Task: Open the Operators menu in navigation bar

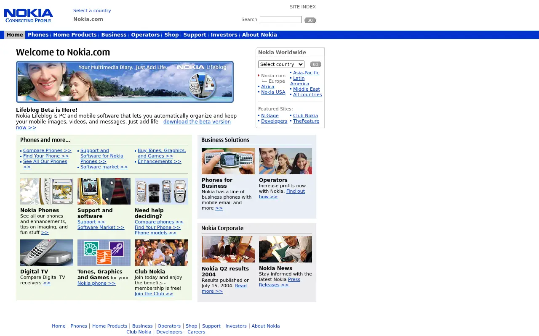Action: (145, 35)
